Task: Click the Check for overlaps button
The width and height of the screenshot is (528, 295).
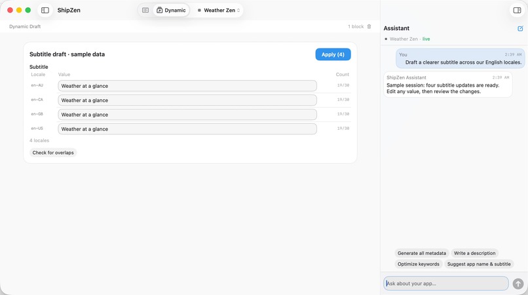Action: [x=53, y=153]
